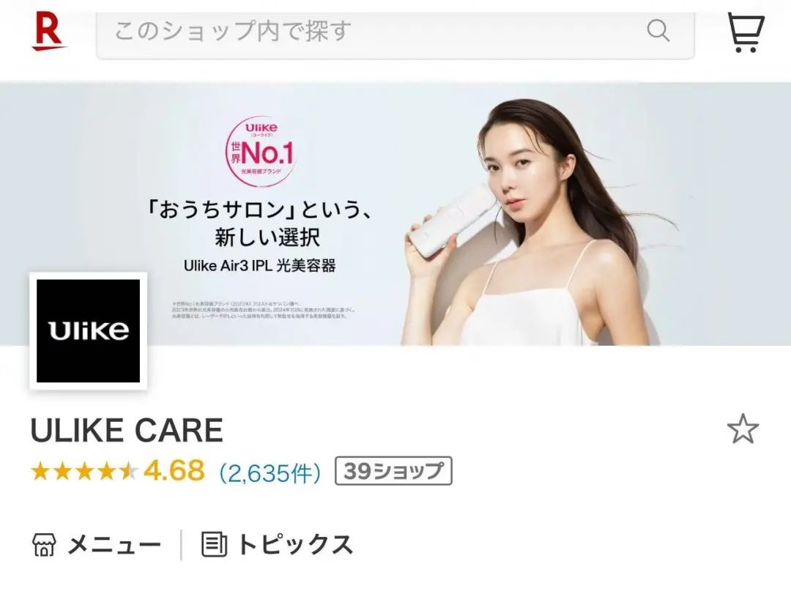Image resolution: width=791 pixels, height=605 pixels.
Task: Open the 2,635件 reviews link
Action: pyautogui.click(x=270, y=473)
